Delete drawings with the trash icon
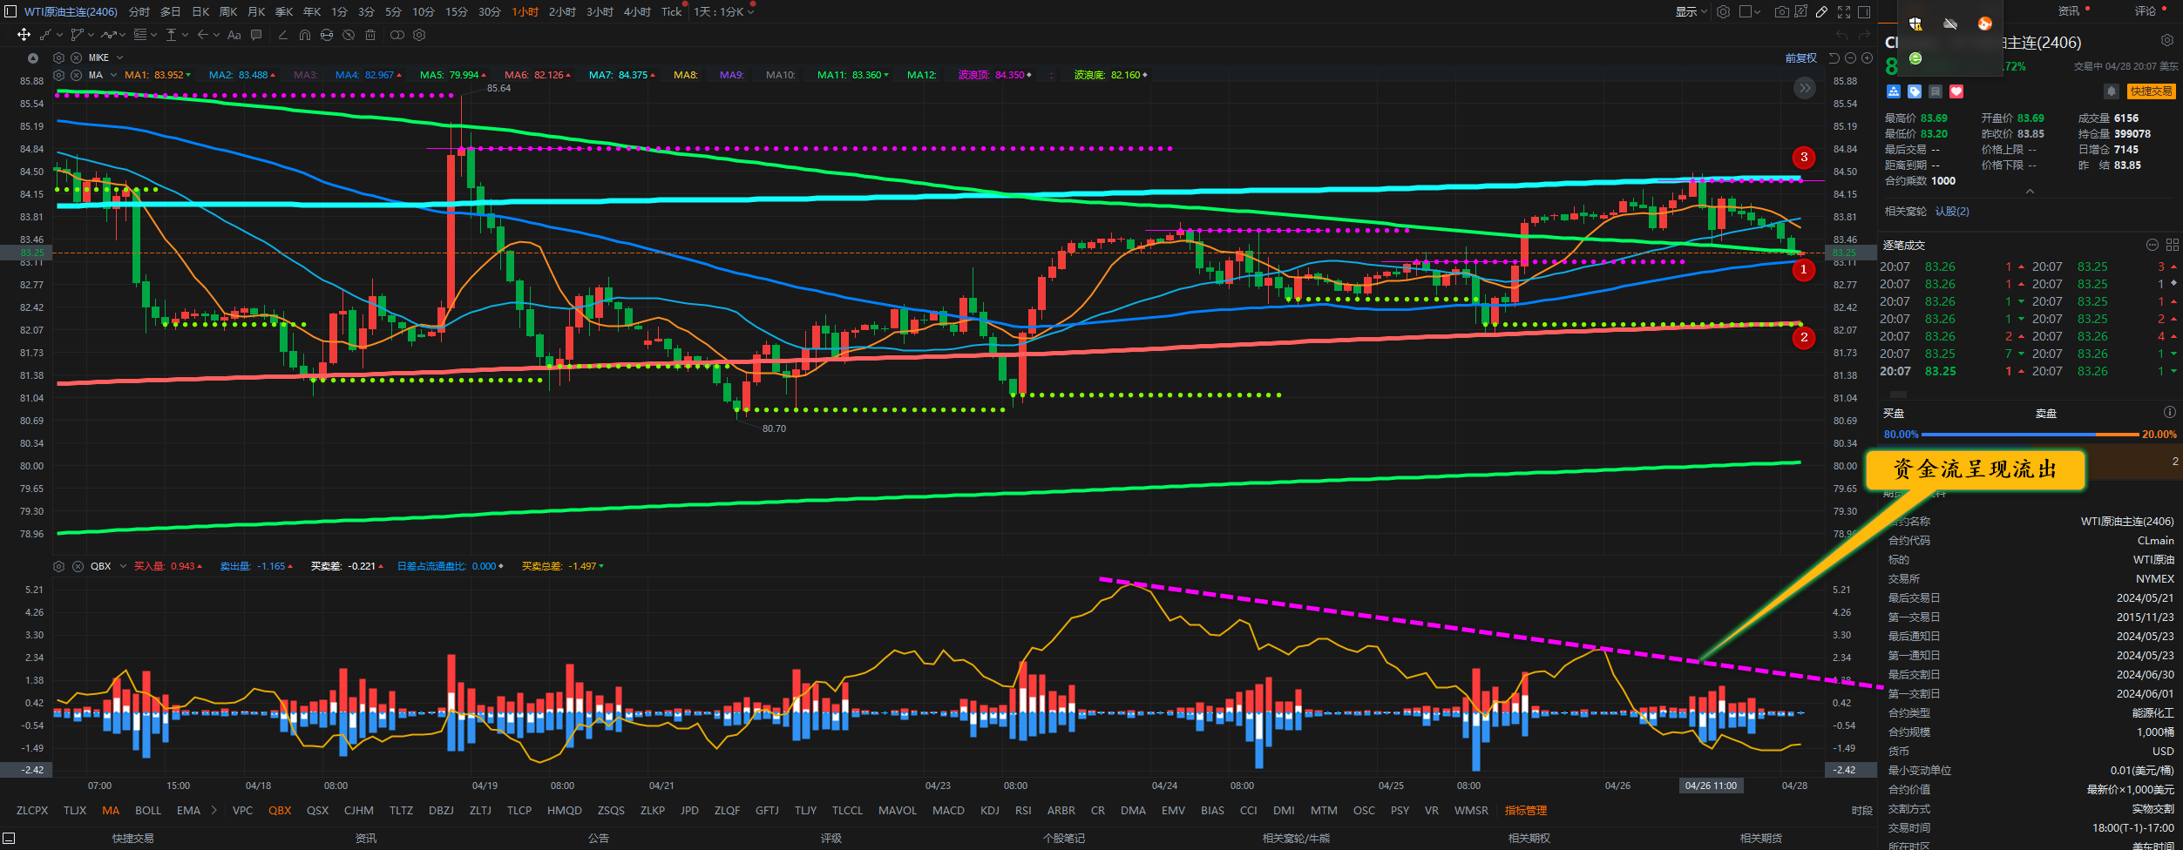This screenshot has width=2183, height=850. click(x=370, y=35)
